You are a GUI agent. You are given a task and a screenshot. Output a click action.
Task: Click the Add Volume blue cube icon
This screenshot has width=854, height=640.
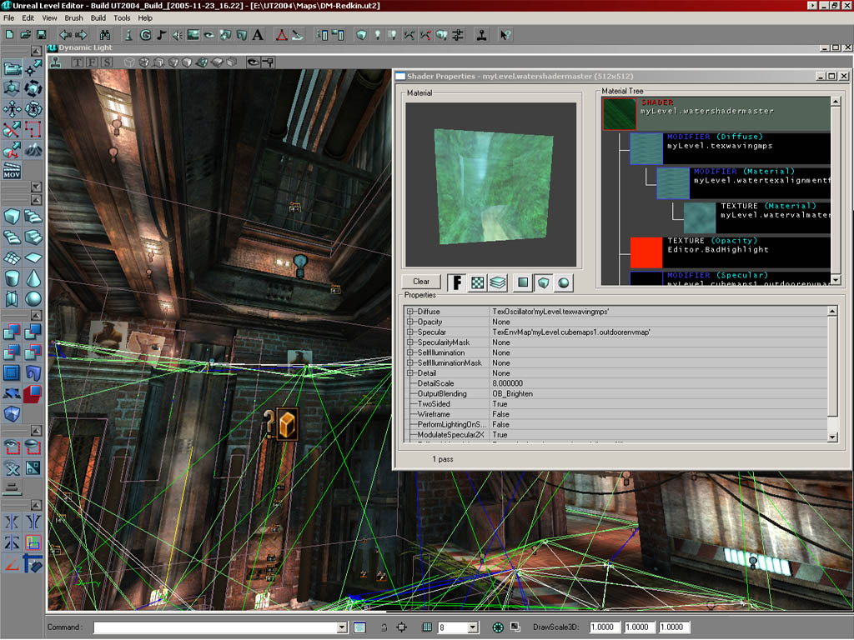pyautogui.click(x=12, y=414)
